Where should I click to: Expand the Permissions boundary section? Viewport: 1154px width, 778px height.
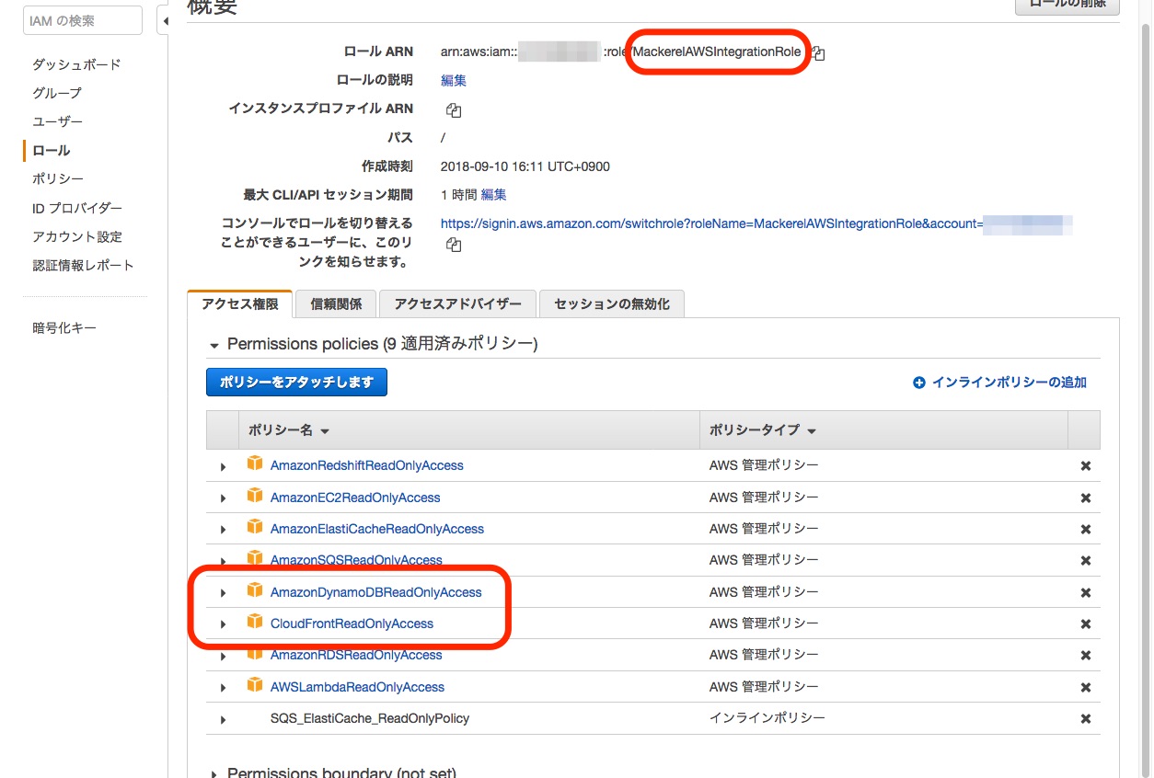pyautogui.click(x=215, y=773)
